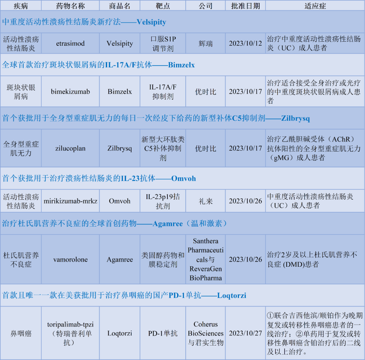This screenshot has width=365, height=360.
Task: Select the 公司 column header
Action: click(x=205, y=5)
